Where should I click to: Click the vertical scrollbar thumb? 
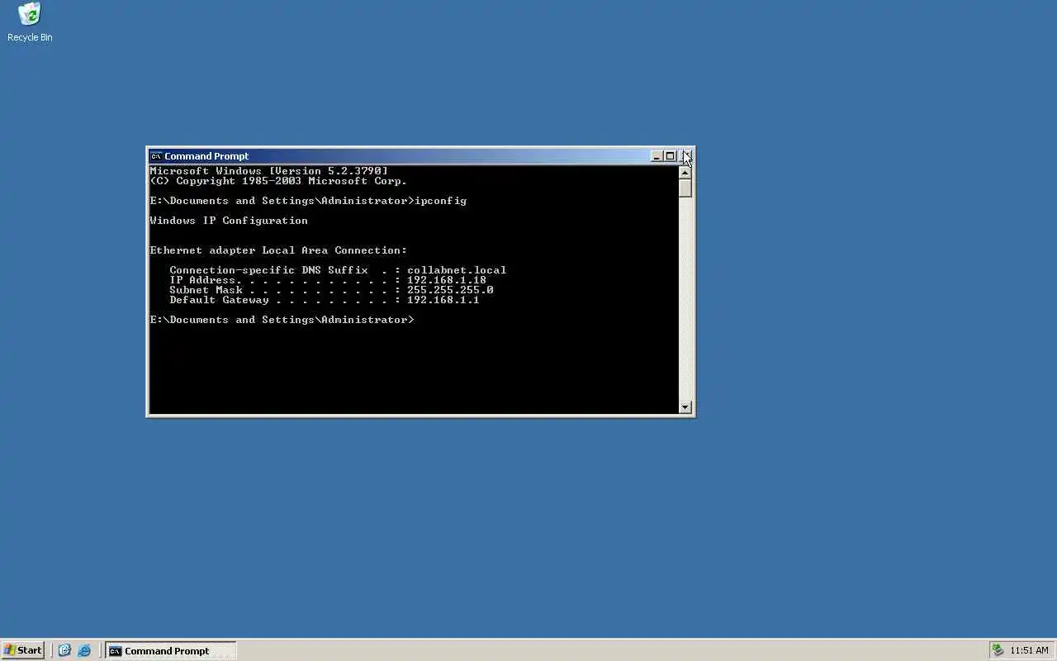685,188
